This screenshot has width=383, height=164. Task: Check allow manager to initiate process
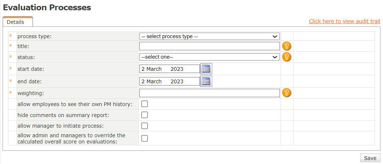coord(145,126)
